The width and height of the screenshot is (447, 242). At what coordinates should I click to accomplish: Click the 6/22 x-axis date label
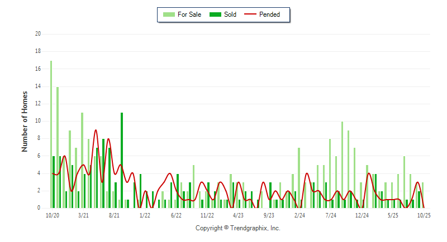(x=176, y=215)
